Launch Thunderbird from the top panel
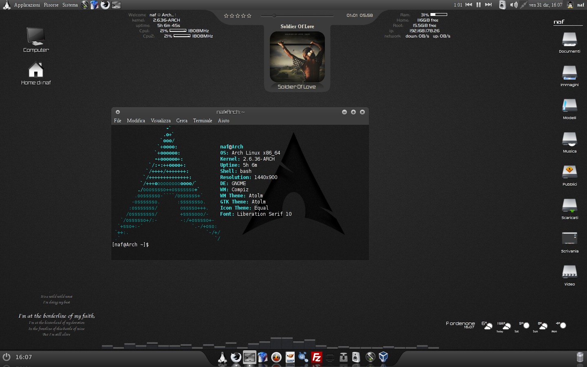 coord(95,5)
